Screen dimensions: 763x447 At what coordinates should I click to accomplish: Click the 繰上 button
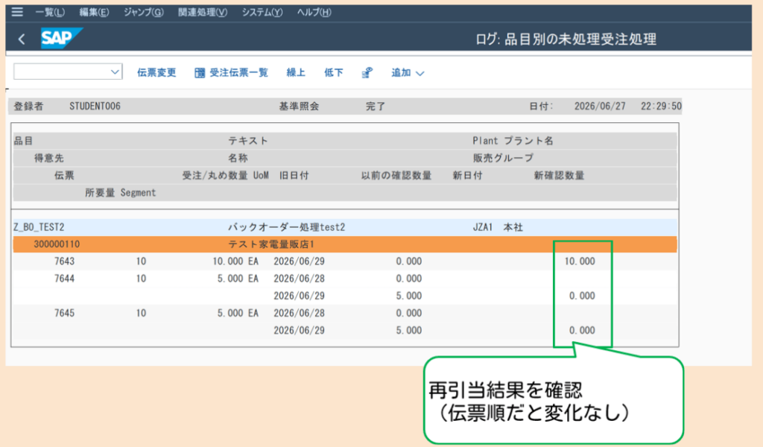pos(296,72)
